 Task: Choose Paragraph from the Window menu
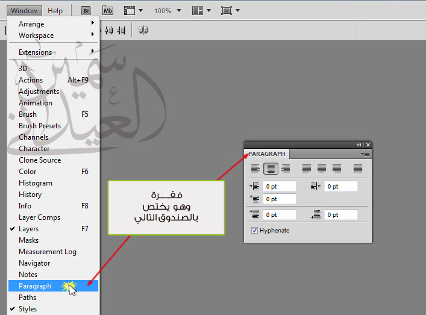(x=35, y=286)
